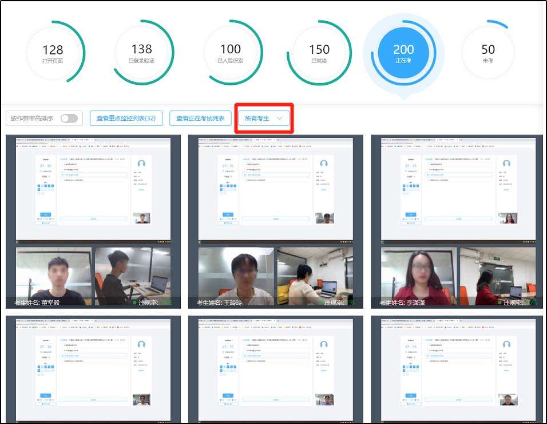Click the profile avatar icon in 苗坚毅's shared screen

point(141,164)
